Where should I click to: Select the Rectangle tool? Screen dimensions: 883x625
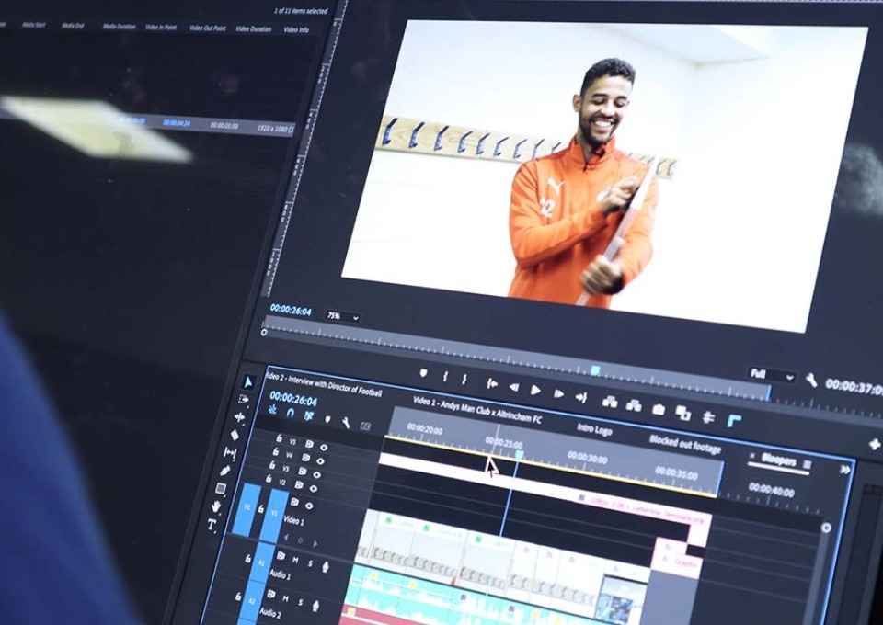(x=221, y=488)
